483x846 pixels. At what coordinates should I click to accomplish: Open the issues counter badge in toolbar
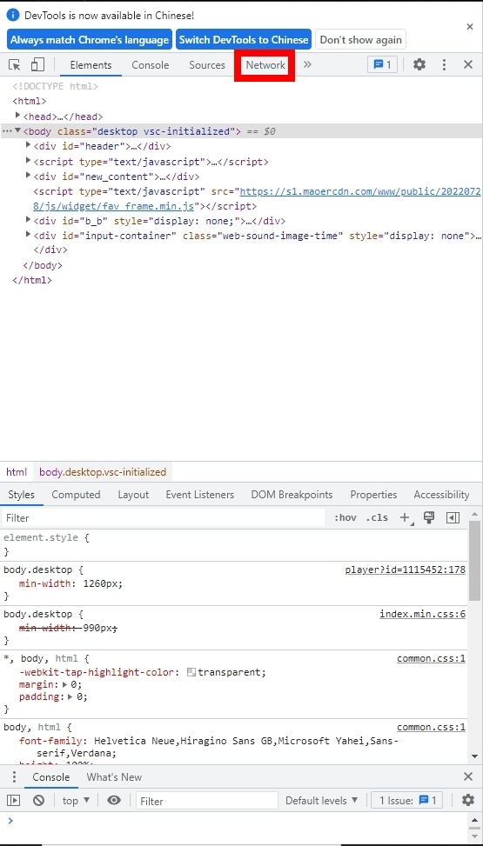tap(383, 64)
